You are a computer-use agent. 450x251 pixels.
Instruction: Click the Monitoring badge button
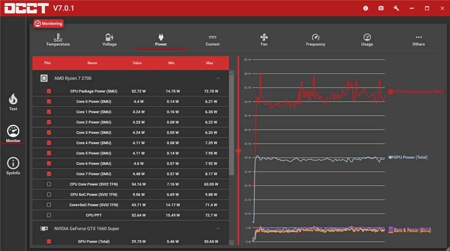pos(49,23)
